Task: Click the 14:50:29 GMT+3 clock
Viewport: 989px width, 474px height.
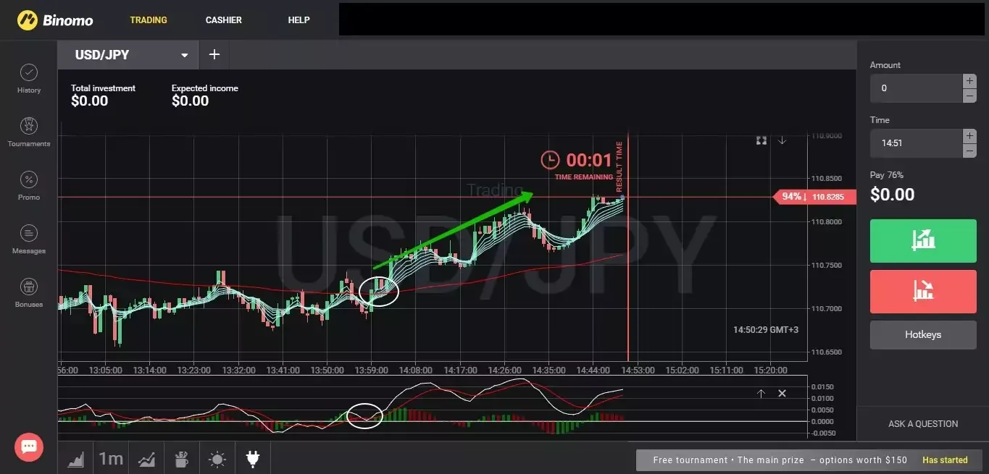Action: (x=766, y=329)
